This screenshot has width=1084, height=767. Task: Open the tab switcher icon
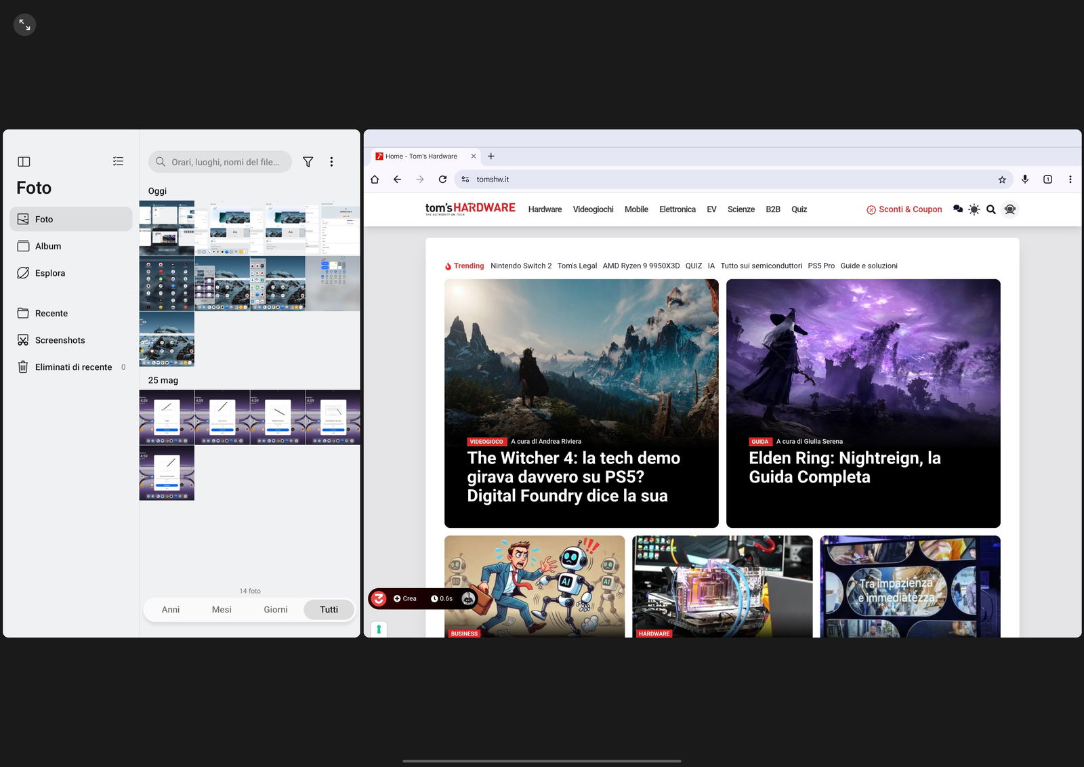pos(1047,180)
